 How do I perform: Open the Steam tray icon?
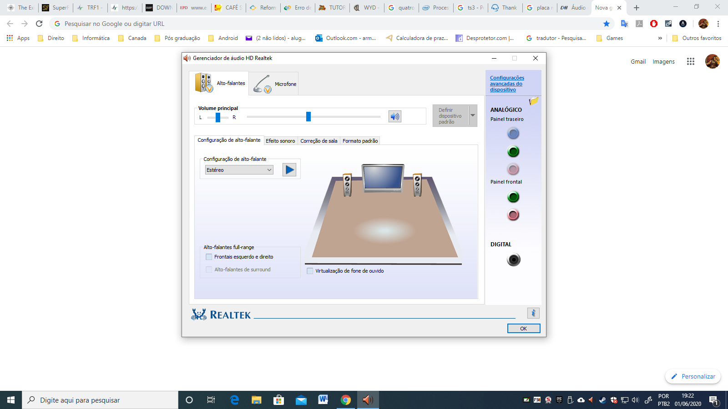tap(602, 400)
